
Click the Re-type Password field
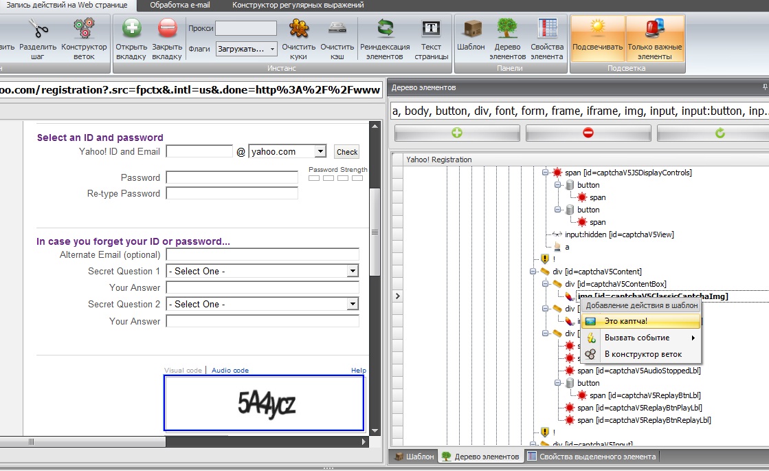(x=232, y=193)
